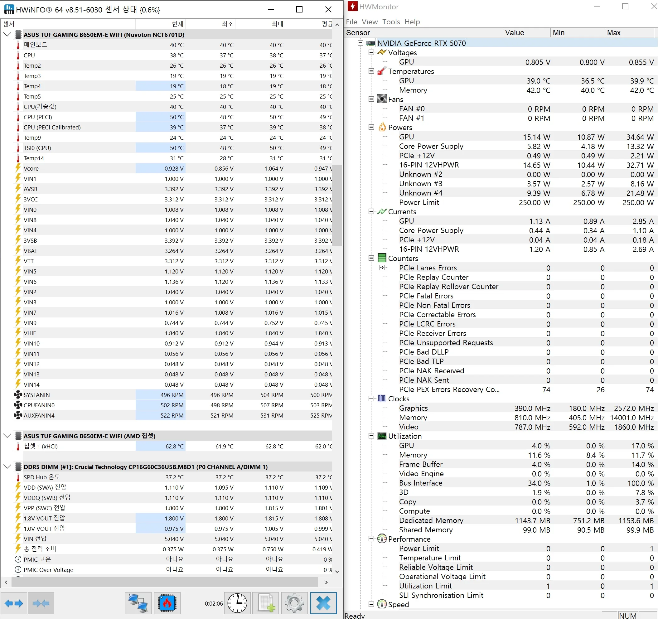The width and height of the screenshot is (658, 619).
Task: Click HWMonitor Speed gauge icon
Action: point(382,604)
